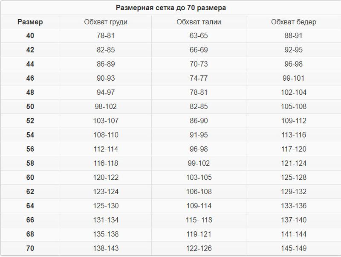Click waist value 74-77 cell
341x257 pixels.
tap(199, 78)
